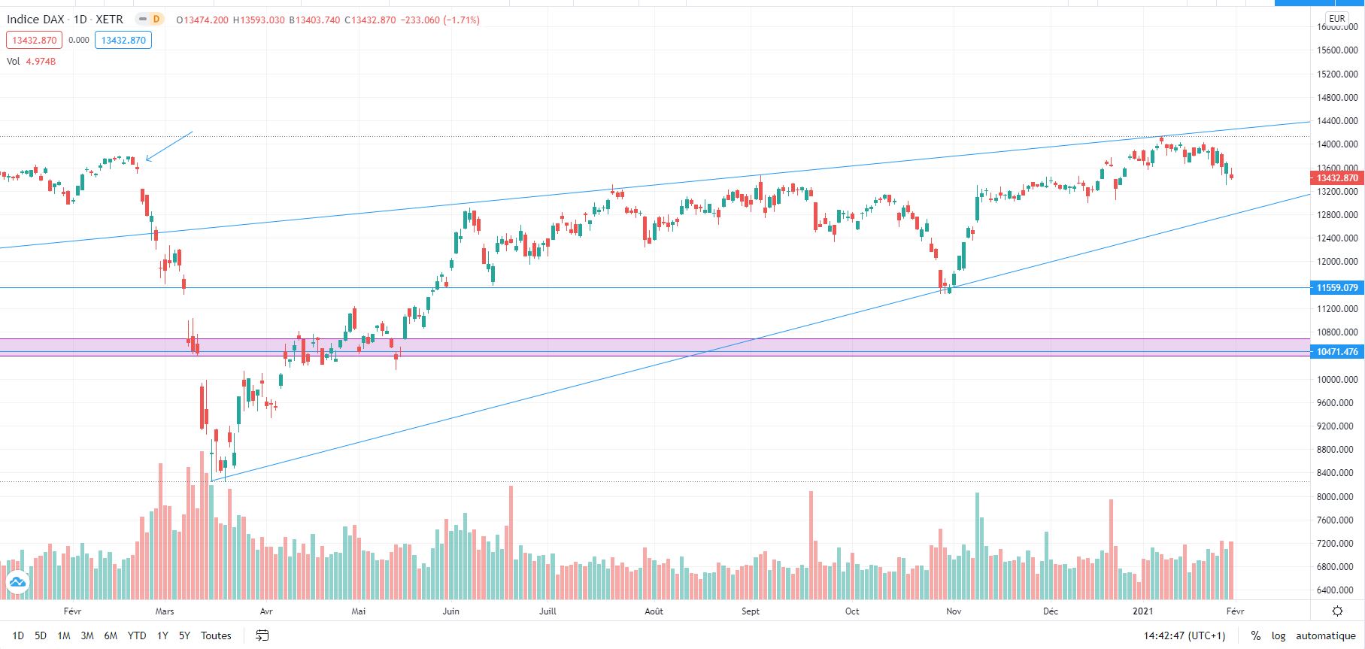Select the 5Y time range
1365x649 pixels.
tap(184, 635)
